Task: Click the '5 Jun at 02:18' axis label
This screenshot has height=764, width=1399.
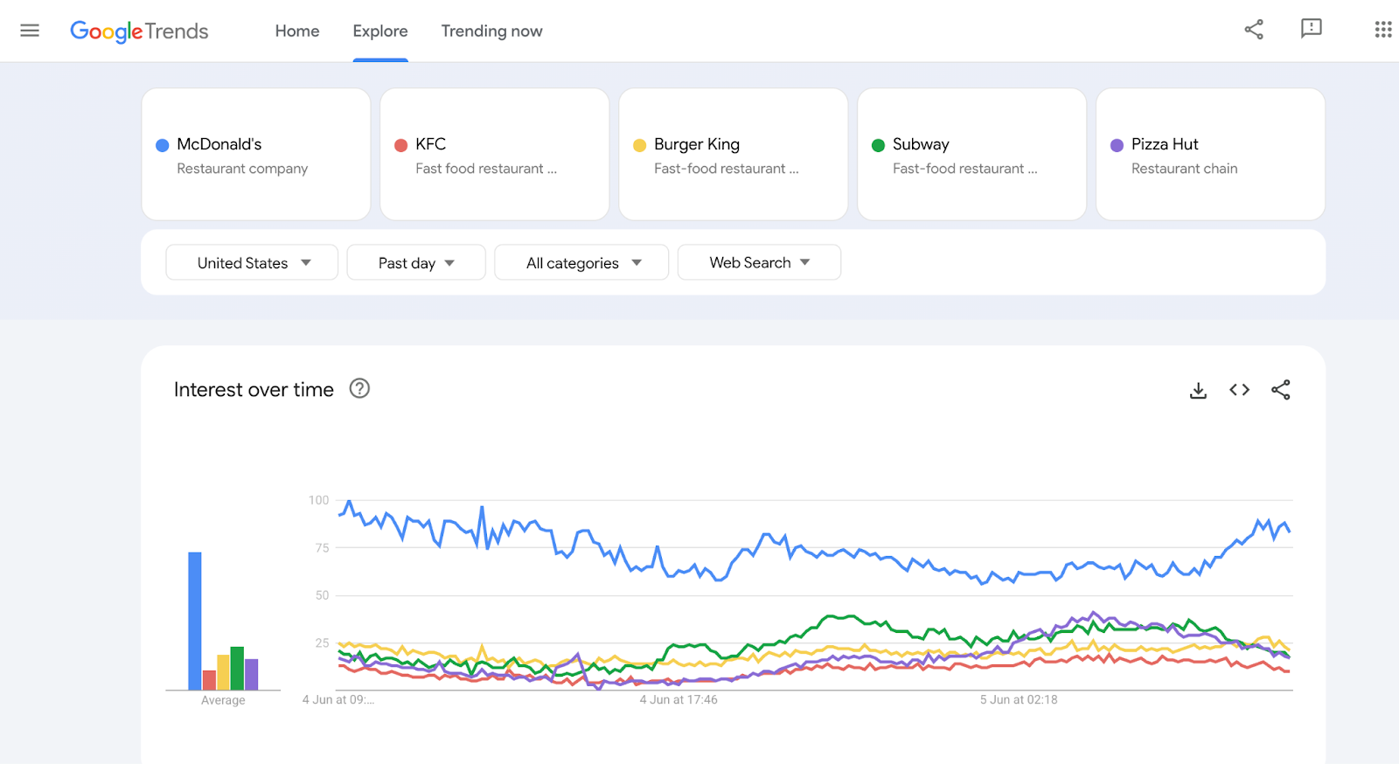Action: click(1019, 699)
